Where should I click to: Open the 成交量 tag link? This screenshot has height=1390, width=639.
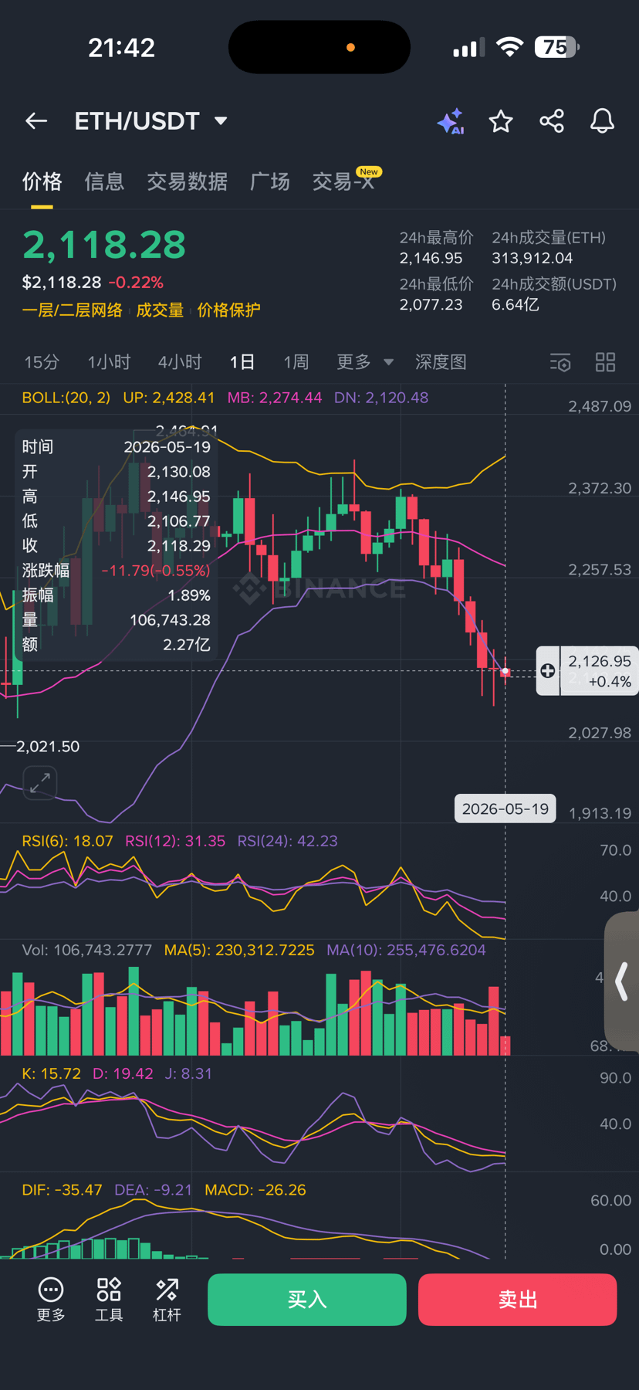[x=160, y=310]
